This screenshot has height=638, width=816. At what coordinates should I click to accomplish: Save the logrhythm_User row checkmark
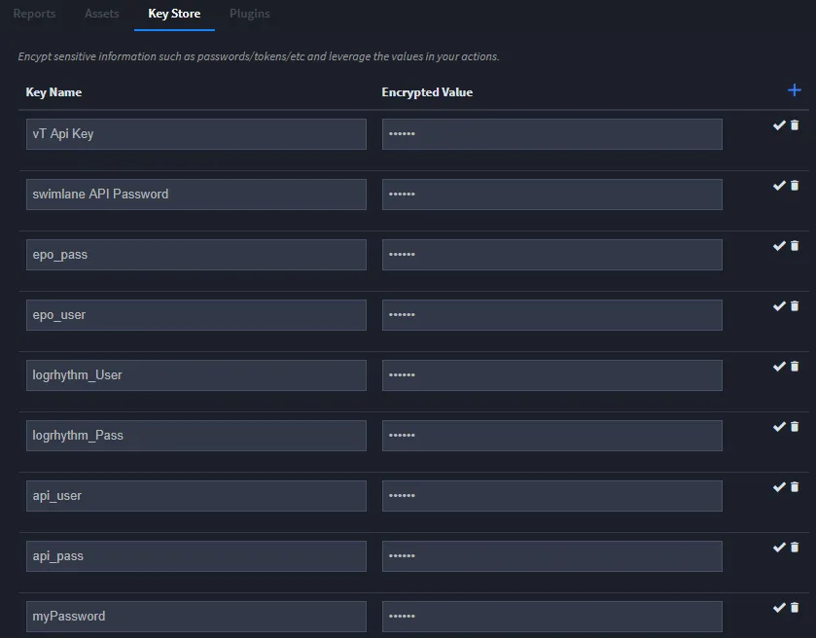779,367
